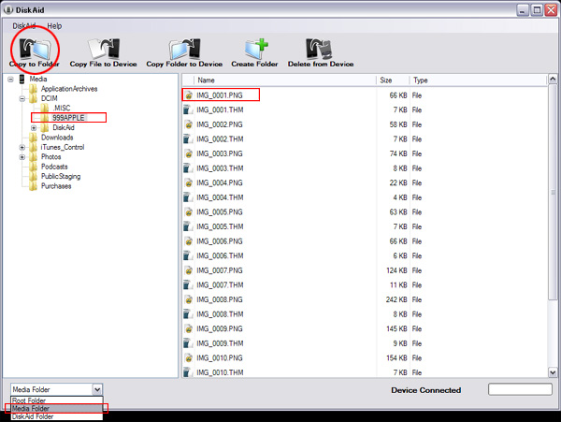561x422 pixels.
Task: Select the DCIM folder in tree
Action: click(x=49, y=98)
